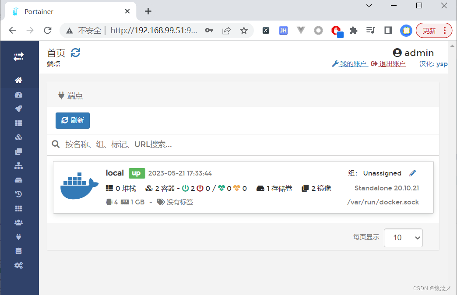Screen dimensions: 457x295
Task: Open the local Docker endpoint
Action: pyautogui.click(x=115, y=173)
